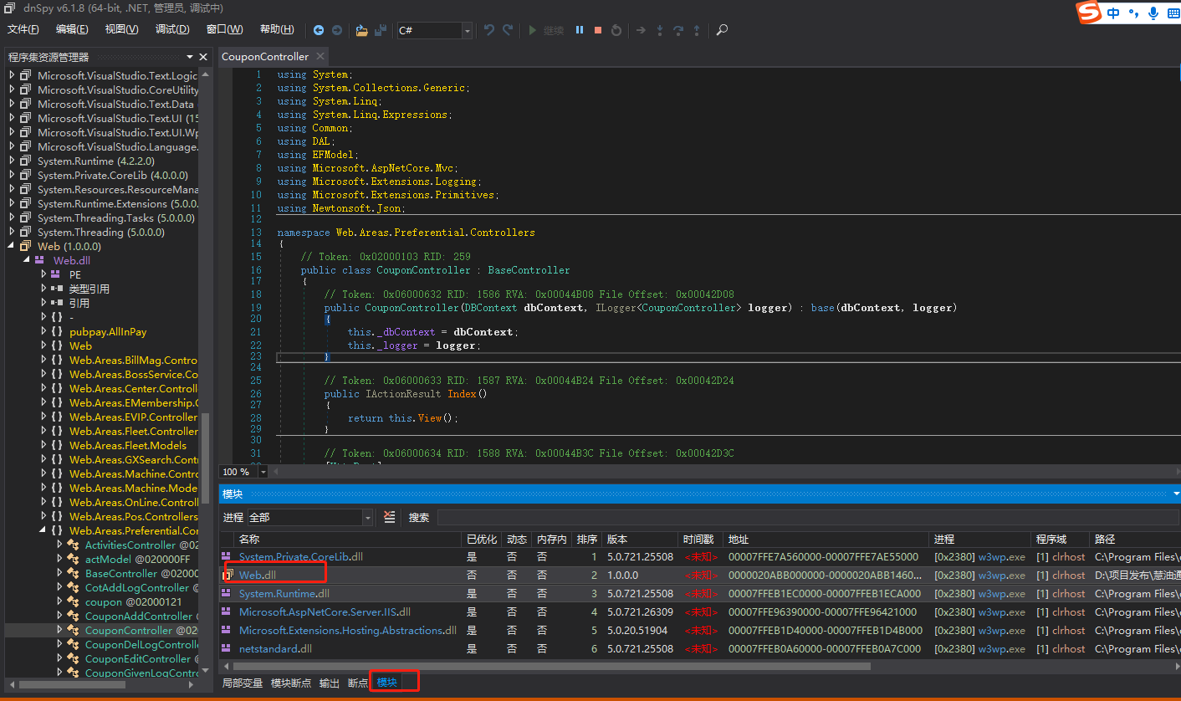Open the C# language dropdown
Viewport: 1181px width, 701px height.
(467, 31)
